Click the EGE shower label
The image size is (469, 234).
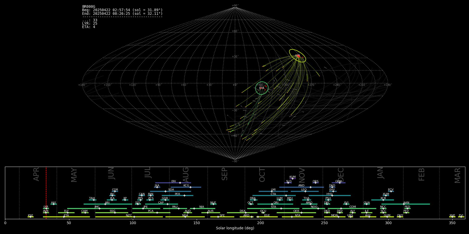click(267, 216)
